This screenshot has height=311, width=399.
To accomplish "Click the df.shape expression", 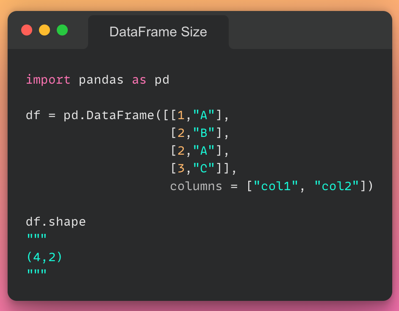I will [56, 222].
